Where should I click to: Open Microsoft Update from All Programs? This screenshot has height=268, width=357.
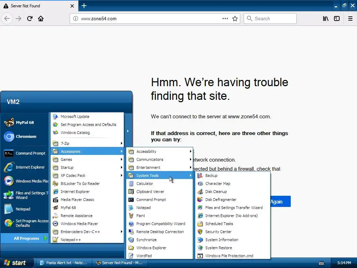click(88, 117)
